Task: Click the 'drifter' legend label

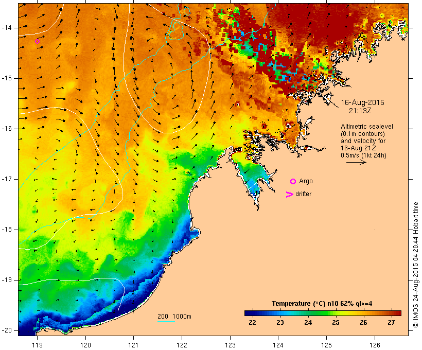Action: tap(303, 194)
